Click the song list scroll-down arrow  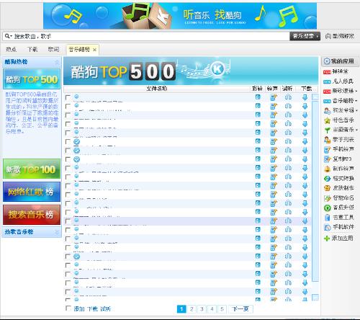(315, 298)
